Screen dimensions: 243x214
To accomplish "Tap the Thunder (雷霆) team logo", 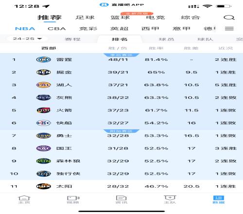I will coord(43,59).
